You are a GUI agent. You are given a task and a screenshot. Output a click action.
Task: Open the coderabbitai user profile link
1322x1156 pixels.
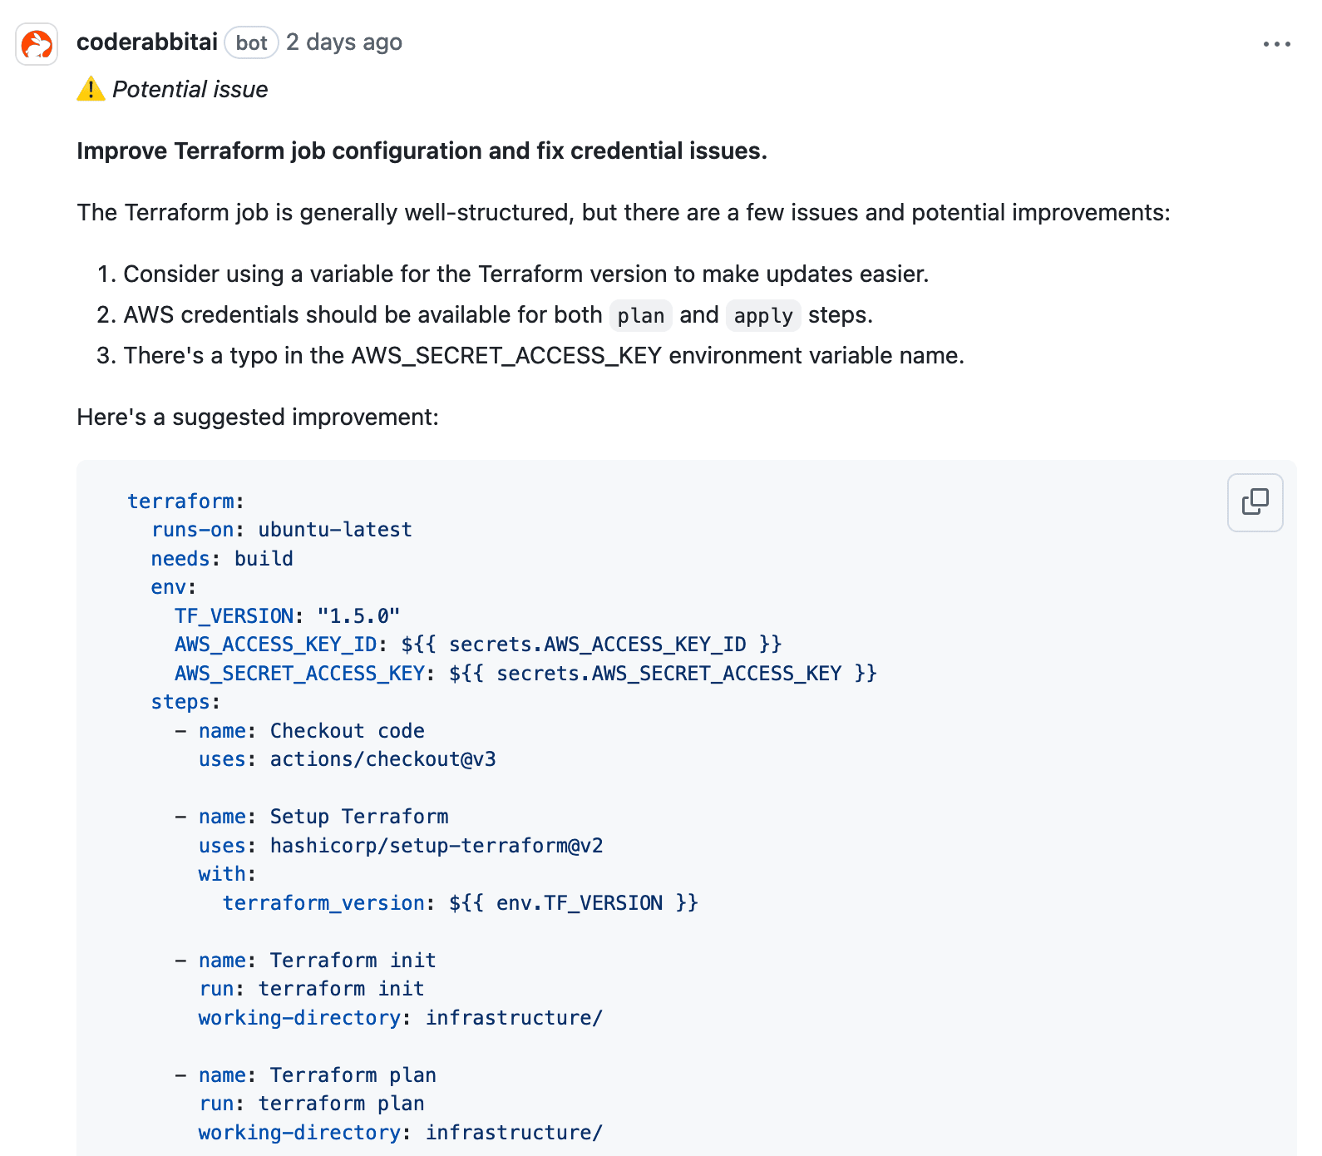point(147,42)
